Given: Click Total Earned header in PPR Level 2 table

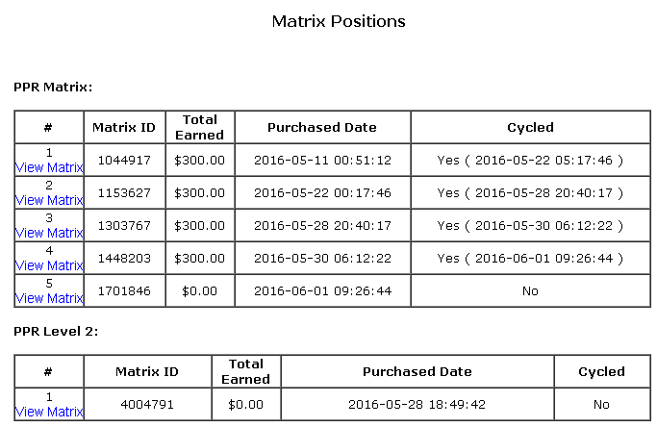Looking at the screenshot, I should coord(246,371).
